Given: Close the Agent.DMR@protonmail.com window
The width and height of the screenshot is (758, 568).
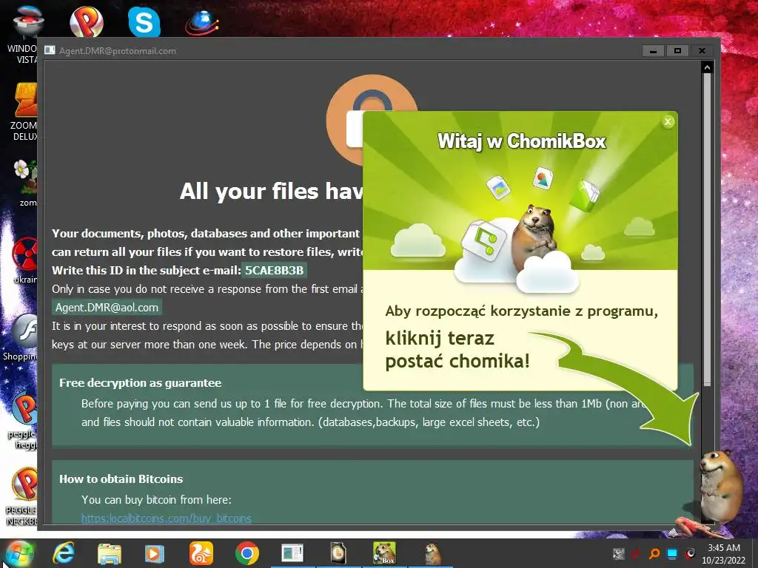Looking at the screenshot, I should 702,51.
